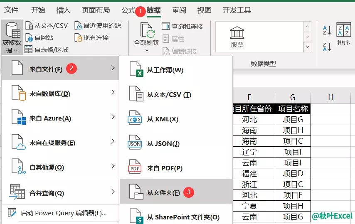Choose 来自 PDF(P) option
This screenshot has height=224, width=355.
click(x=176, y=168)
